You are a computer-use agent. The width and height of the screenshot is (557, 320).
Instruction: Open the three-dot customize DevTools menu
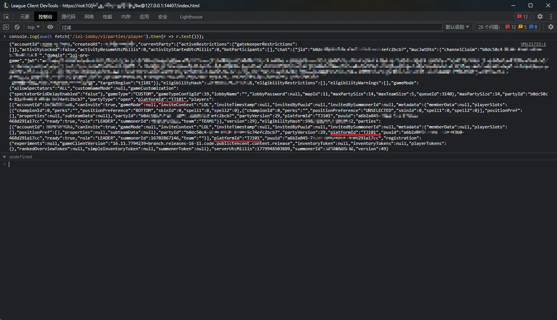551,16
